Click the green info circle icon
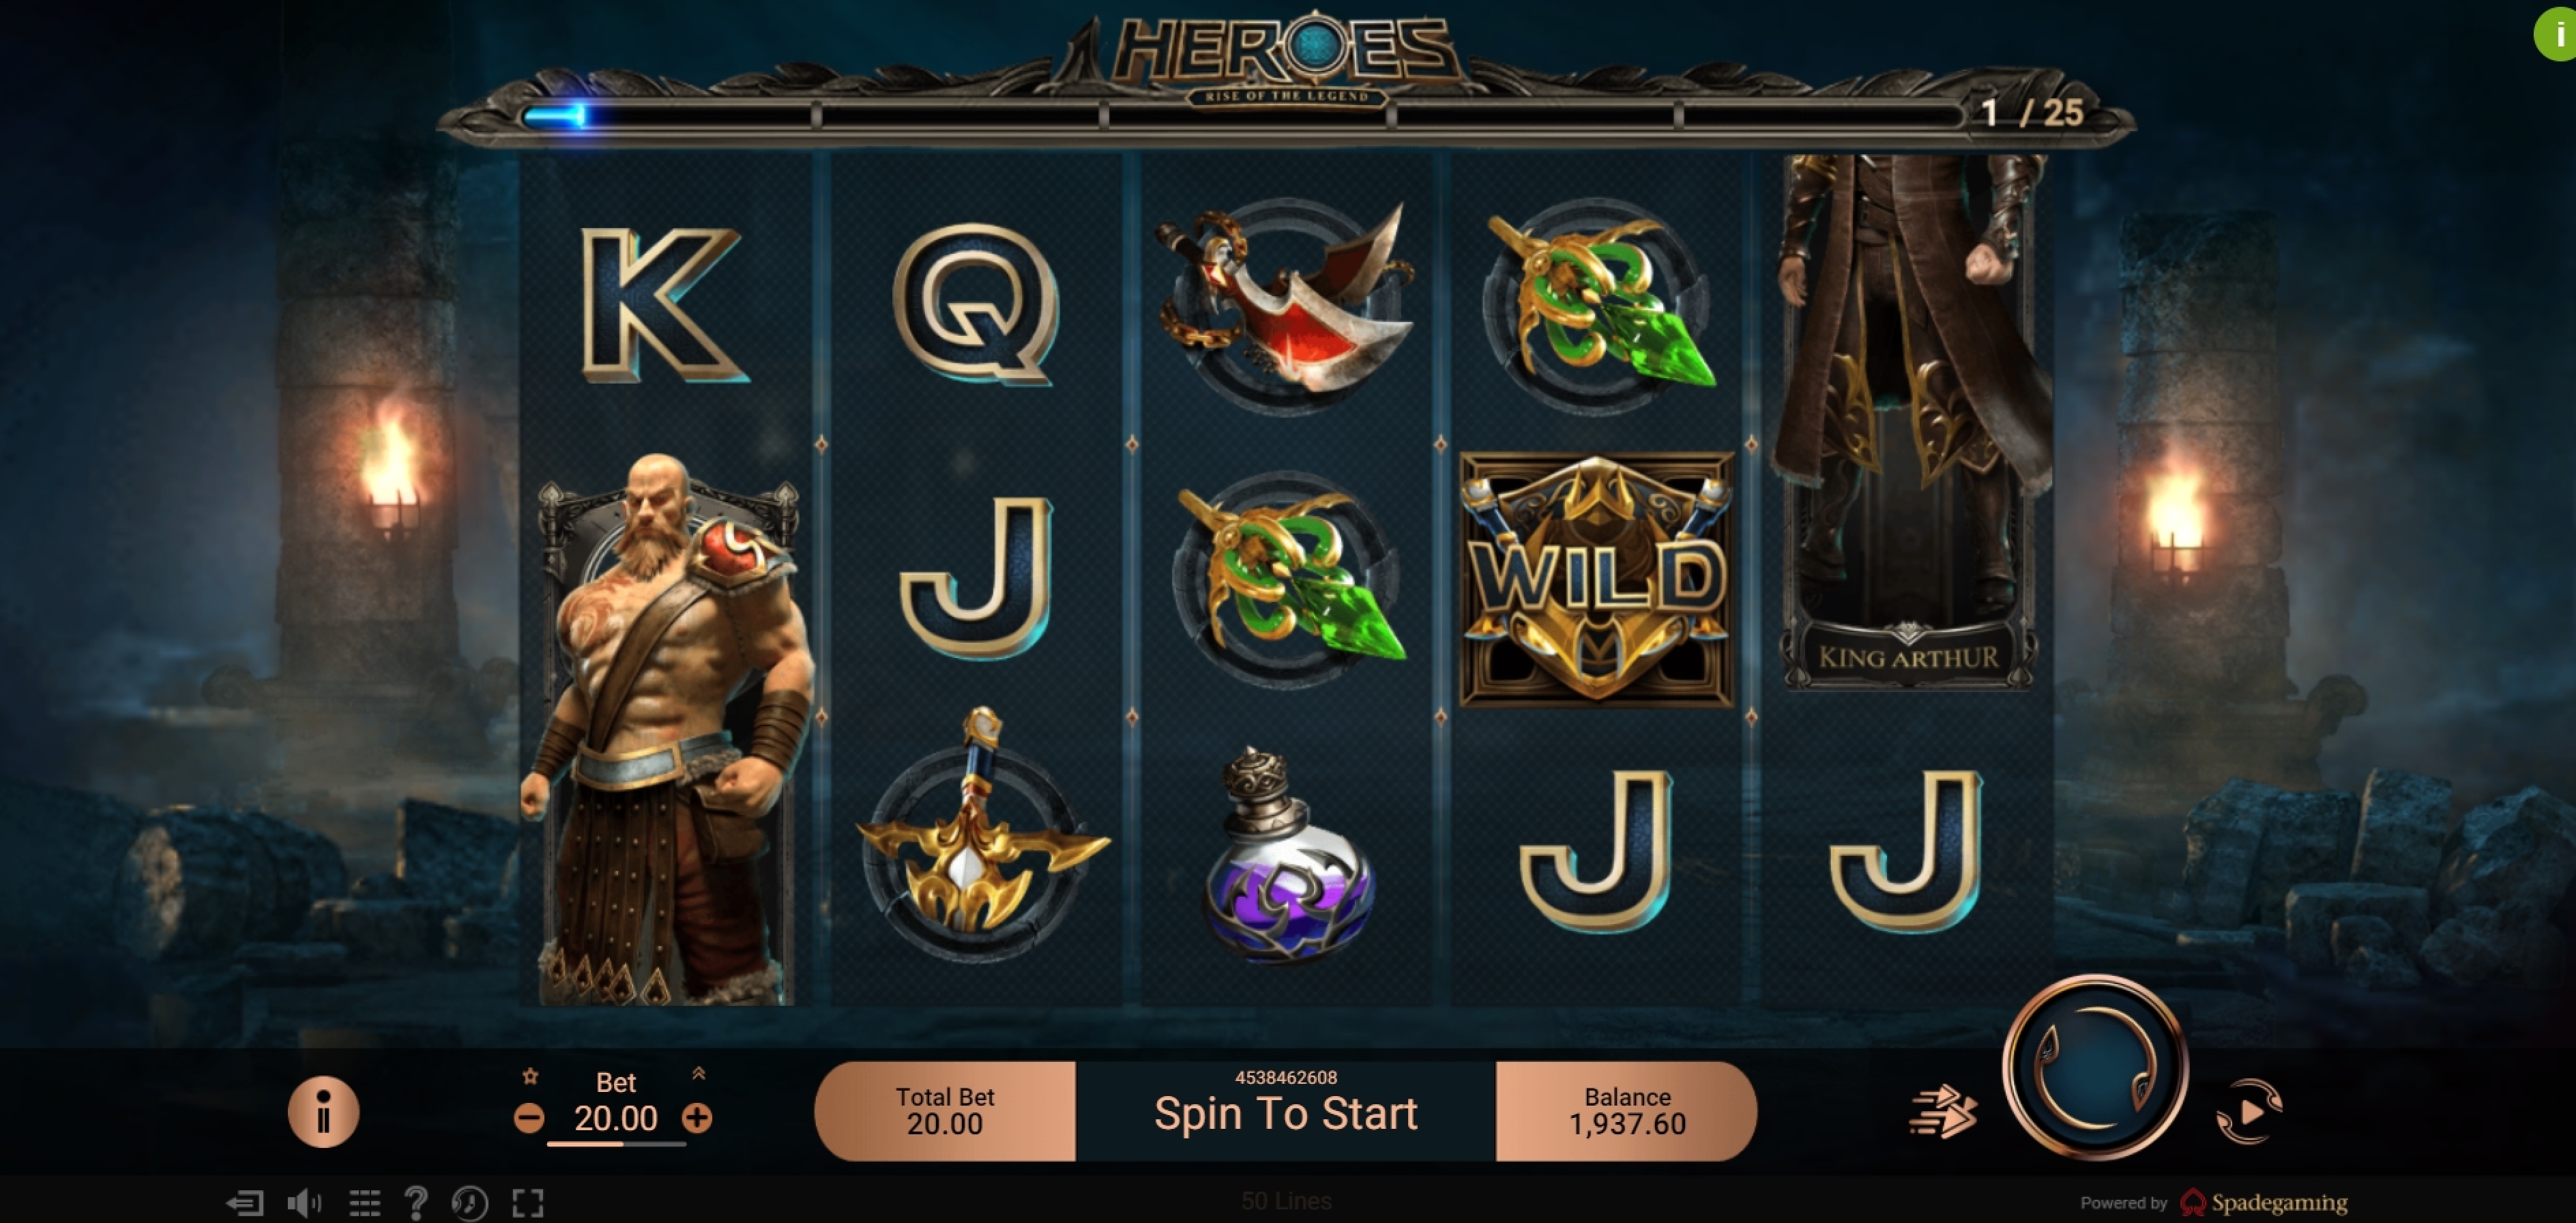Screen dimensions: 2576x1223 click(x=2556, y=34)
